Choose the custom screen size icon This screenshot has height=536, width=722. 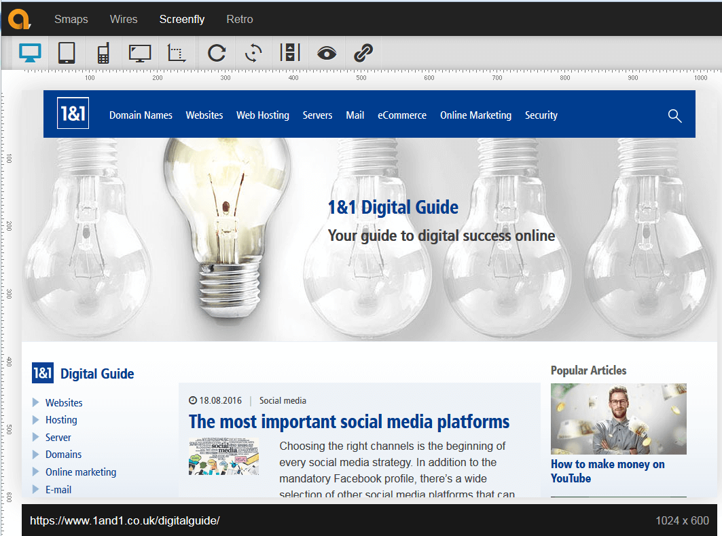pyautogui.click(x=177, y=53)
